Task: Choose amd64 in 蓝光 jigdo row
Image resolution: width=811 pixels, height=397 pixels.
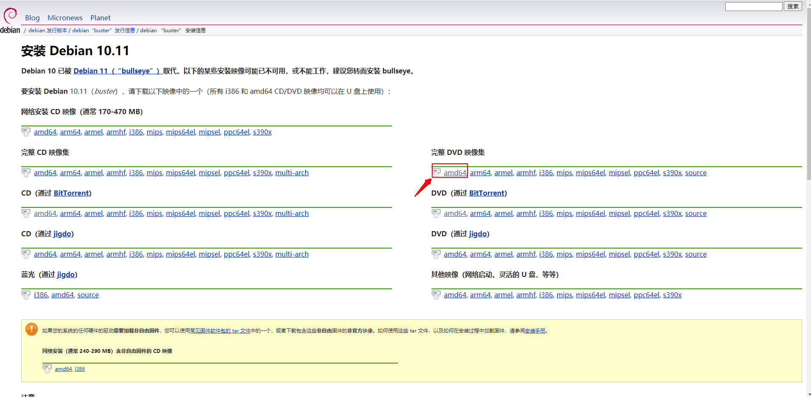Action: 62,295
